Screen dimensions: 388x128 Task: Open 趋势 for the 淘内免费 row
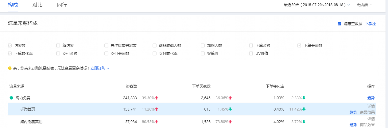pos(371,98)
